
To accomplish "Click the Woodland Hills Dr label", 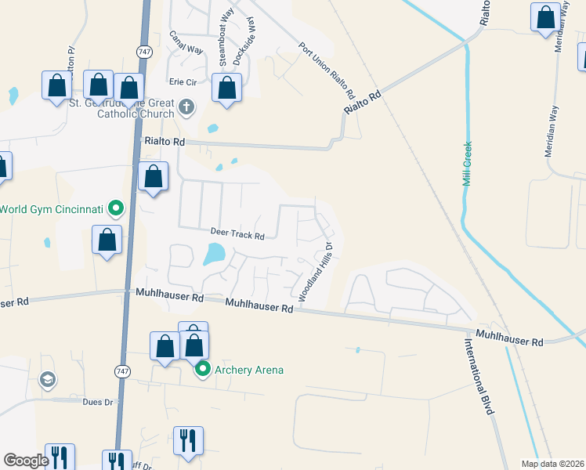I will (x=316, y=272).
